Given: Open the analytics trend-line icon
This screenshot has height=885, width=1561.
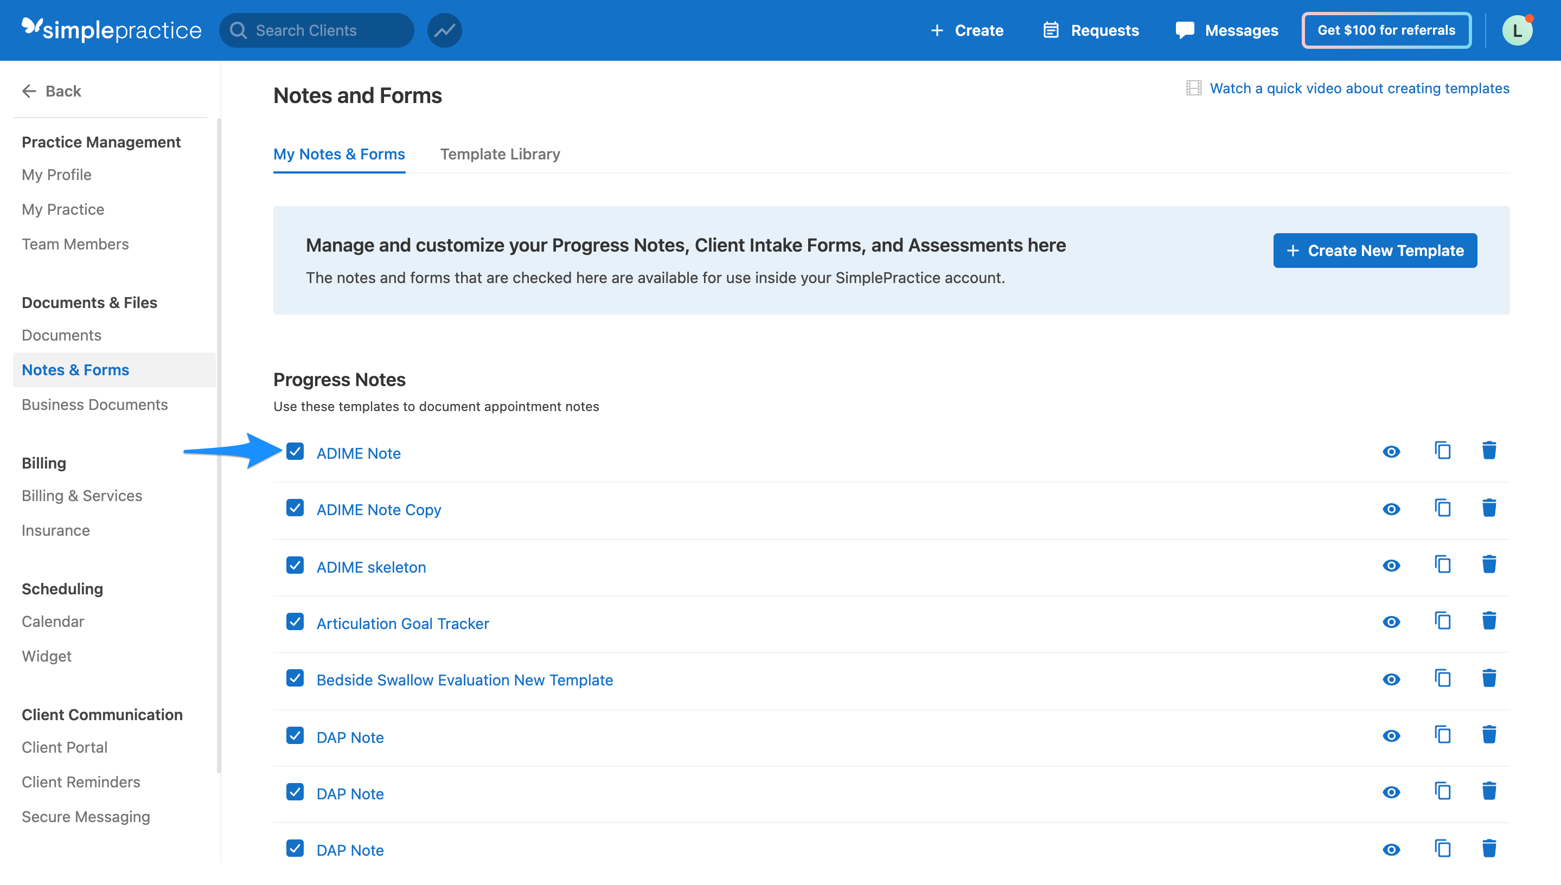Looking at the screenshot, I should pyautogui.click(x=444, y=30).
